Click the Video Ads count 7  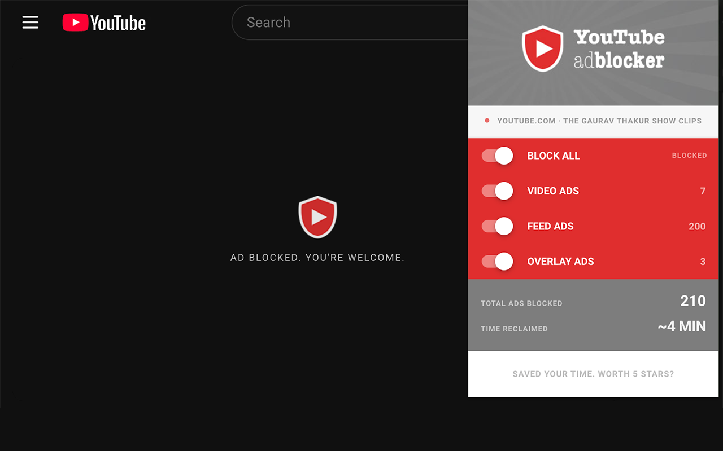(x=703, y=191)
